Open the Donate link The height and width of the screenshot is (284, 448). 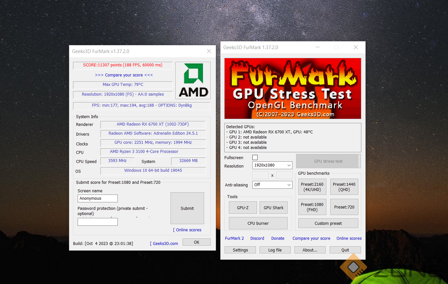pos(278,238)
